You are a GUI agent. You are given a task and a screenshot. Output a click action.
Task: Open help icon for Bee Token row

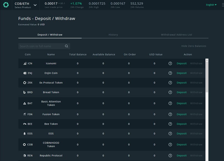coord(170,124)
